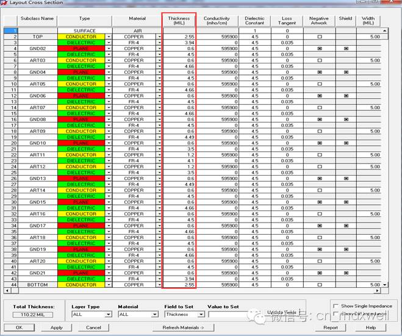
Task: Click the Help button
Action: tap(370, 327)
